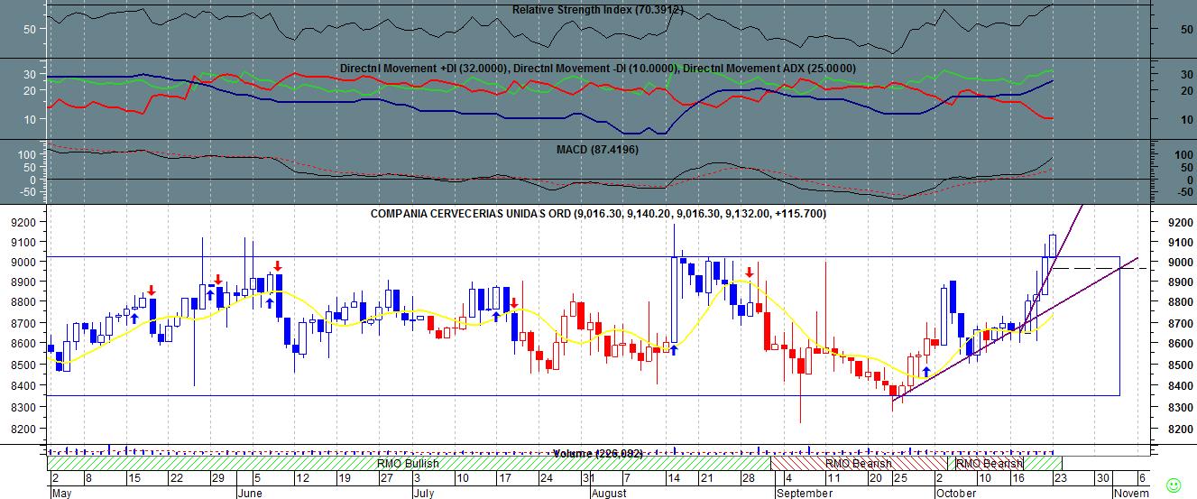
Task: Click the October month label
Action: 956,493
